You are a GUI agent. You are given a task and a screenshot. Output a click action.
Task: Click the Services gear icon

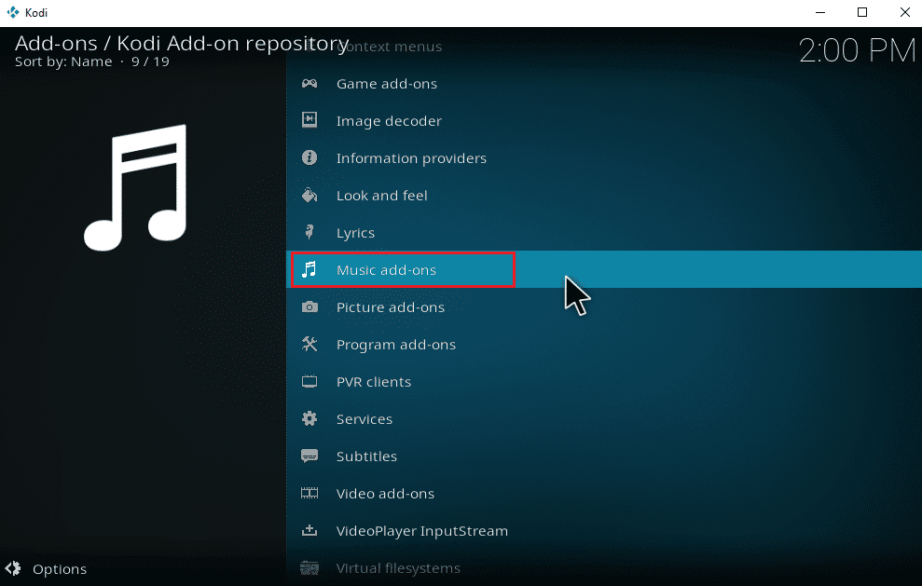[x=310, y=418]
